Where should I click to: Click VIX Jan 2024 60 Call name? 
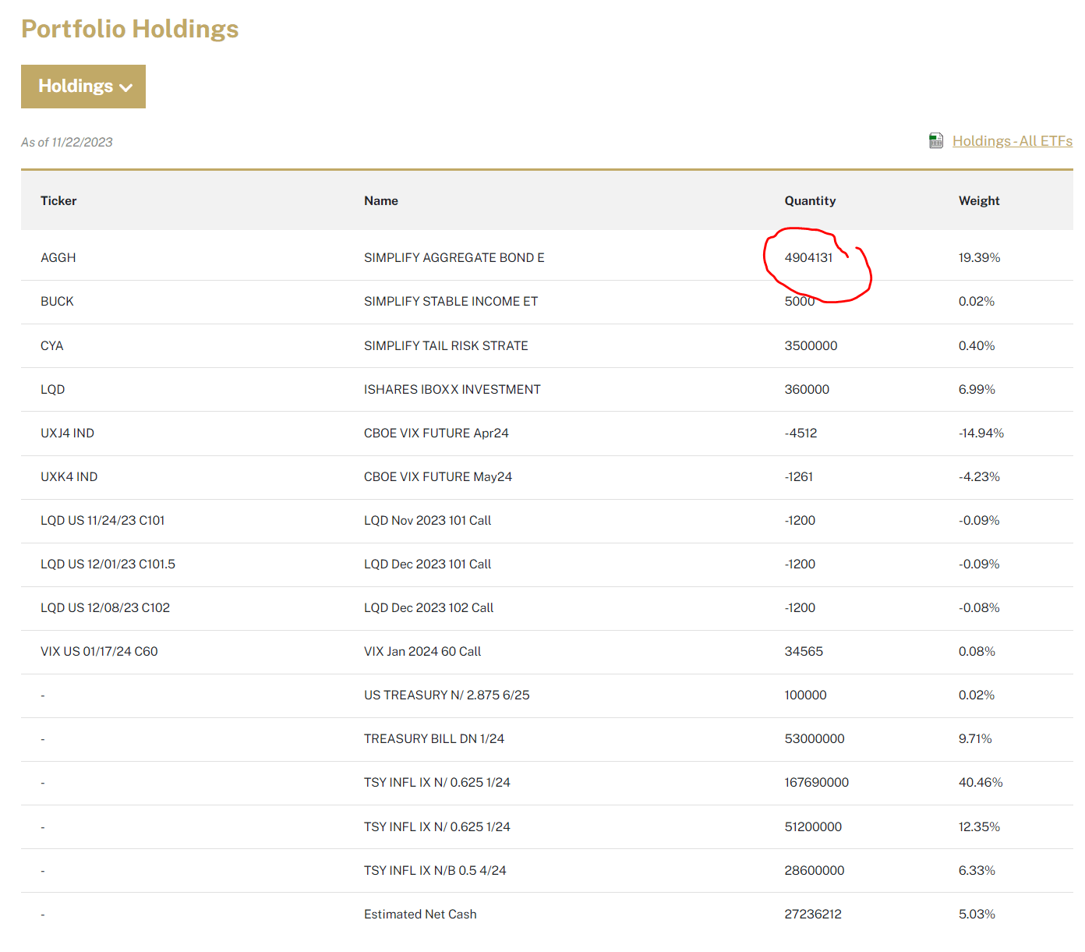[422, 651]
